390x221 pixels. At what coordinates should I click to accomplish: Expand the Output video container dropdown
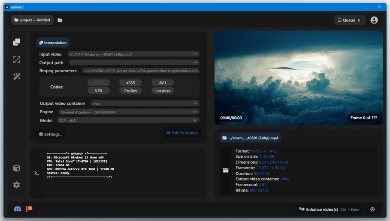point(145,103)
